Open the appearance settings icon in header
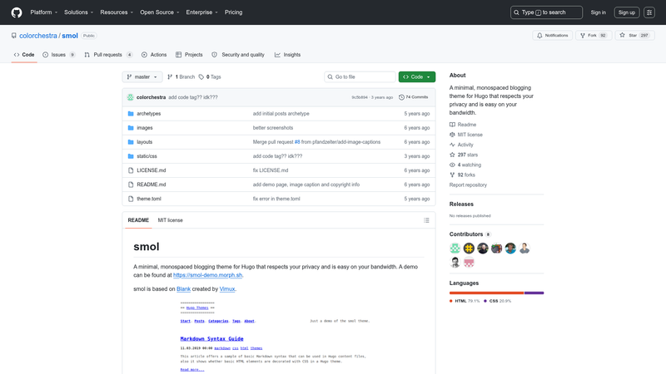This screenshot has height=374, width=666. (x=649, y=12)
